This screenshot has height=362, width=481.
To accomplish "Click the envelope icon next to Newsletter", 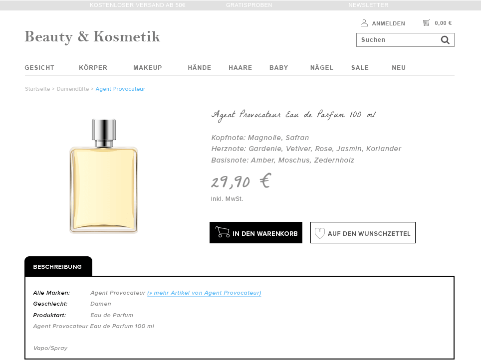I will click(x=344, y=5).
